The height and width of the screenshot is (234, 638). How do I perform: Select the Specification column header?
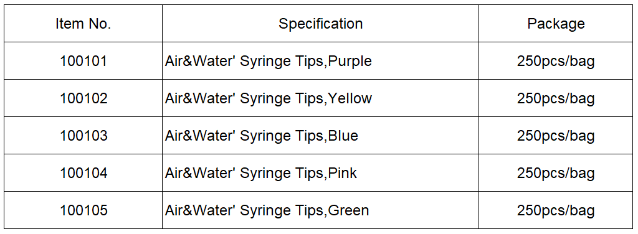click(x=320, y=24)
